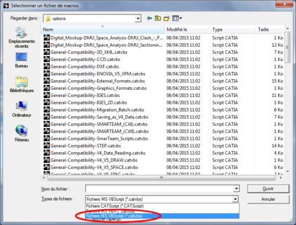Sort by the Taille column header
Screen dimensions: 296x225
[270, 30]
